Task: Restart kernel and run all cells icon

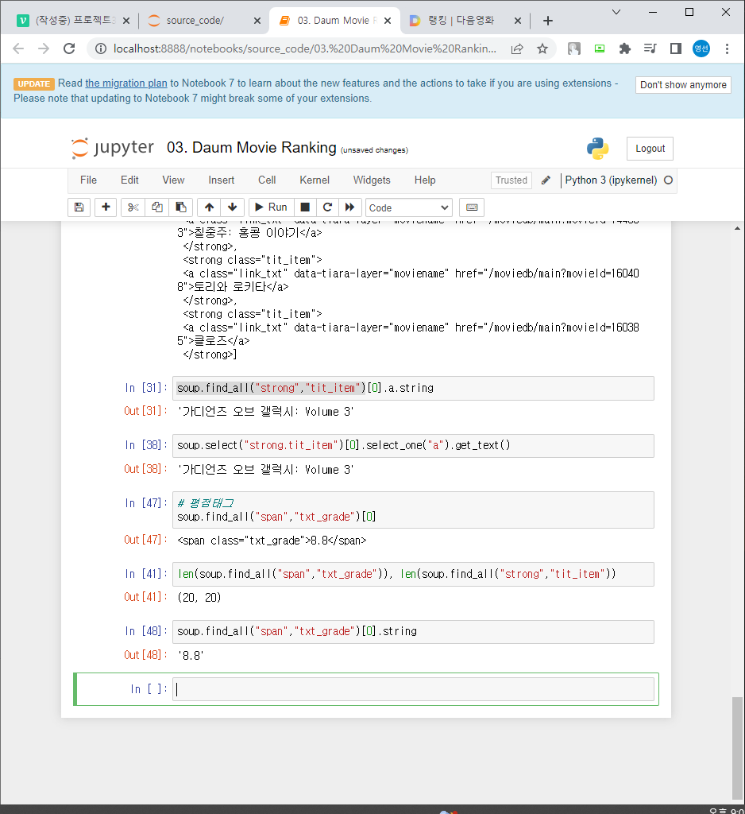Action: pos(349,207)
